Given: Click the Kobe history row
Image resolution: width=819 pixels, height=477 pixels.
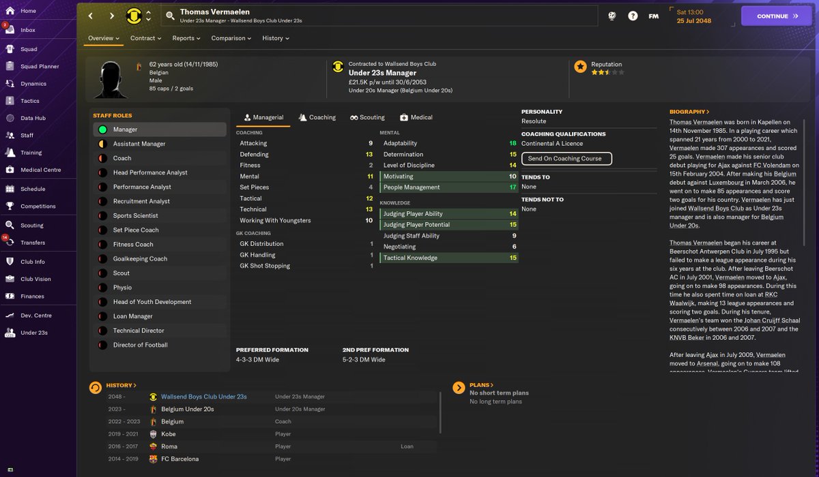Looking at the screenshot, I should [271, 434].
